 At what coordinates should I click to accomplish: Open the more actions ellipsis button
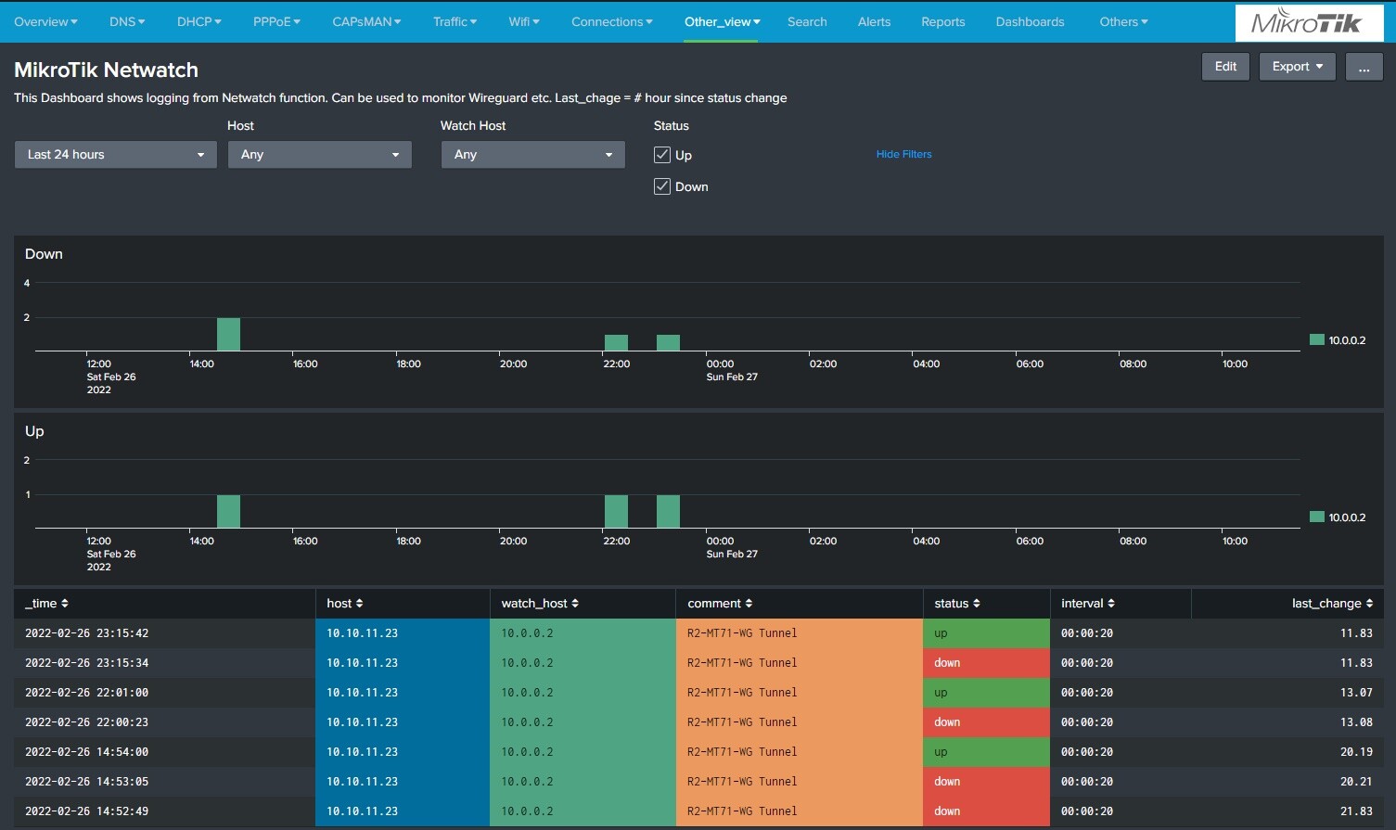(1364, 67)
